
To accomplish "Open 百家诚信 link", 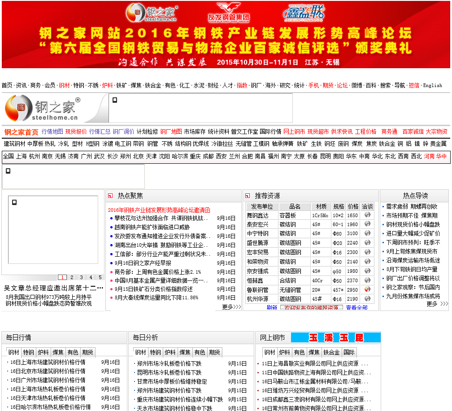I will coord(413,131).
